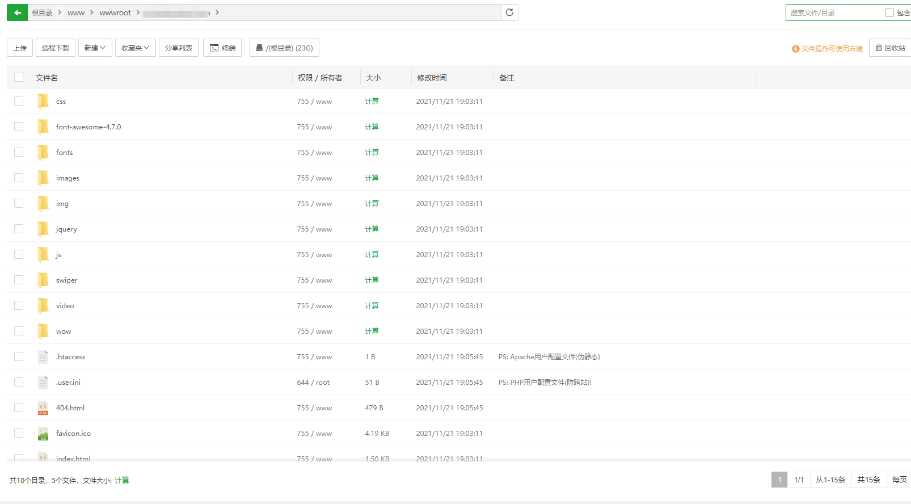This screenshot has height=504, width=911.
Task: Click 计算 total file size link at bottom
Action: 122,480
